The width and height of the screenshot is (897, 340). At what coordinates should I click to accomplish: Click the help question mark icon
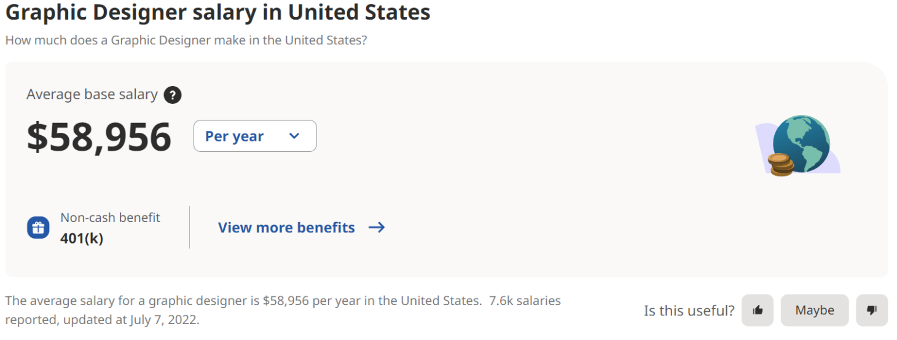[x=173, y=95]
